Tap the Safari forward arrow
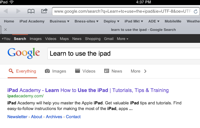 (x=18, y=11)
